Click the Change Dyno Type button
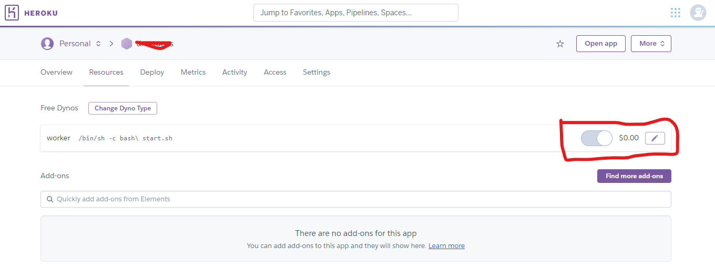The width and height of the screenshot is (715, 267). click(x=122, y=108)
